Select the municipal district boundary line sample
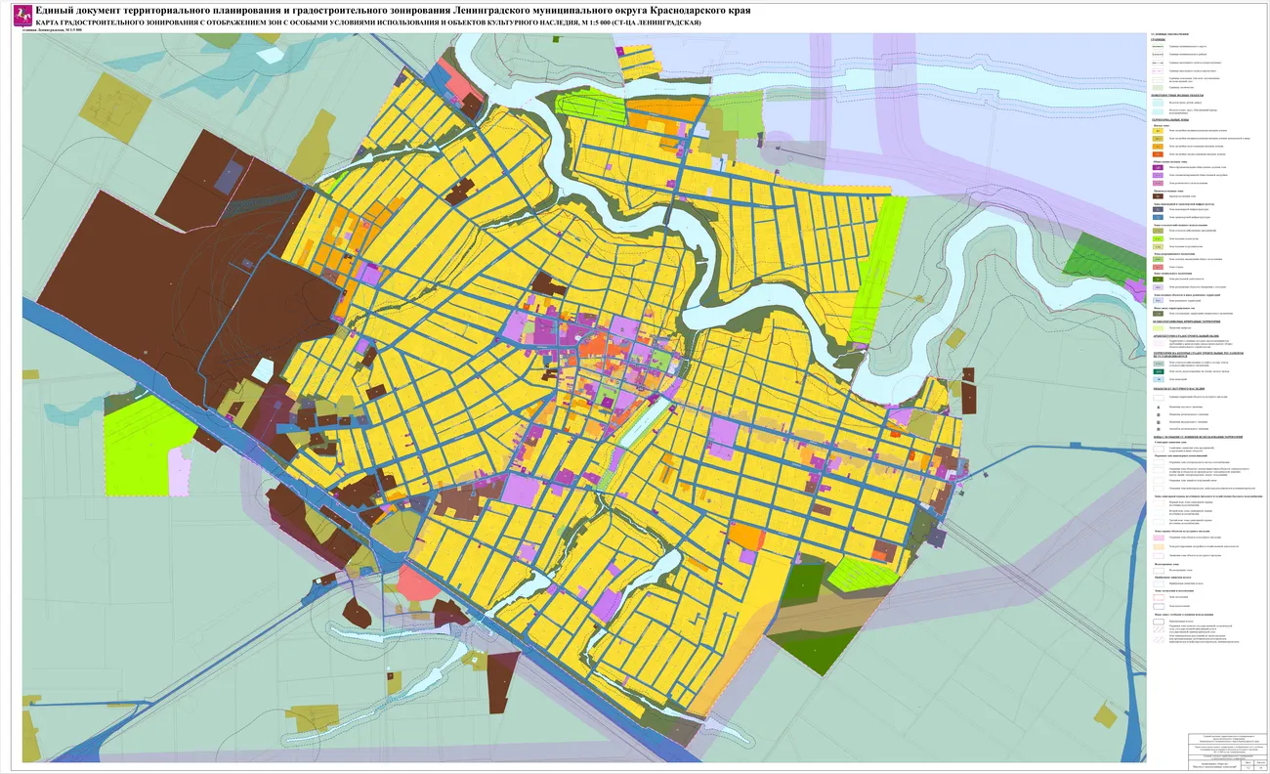 point(1158,55)
